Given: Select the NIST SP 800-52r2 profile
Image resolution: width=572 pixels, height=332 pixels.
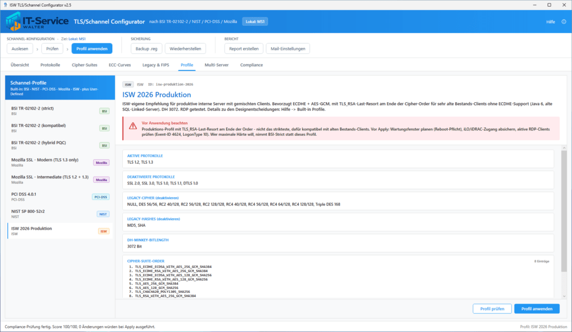Looking at the screenshot, I should tap(60, 214).
